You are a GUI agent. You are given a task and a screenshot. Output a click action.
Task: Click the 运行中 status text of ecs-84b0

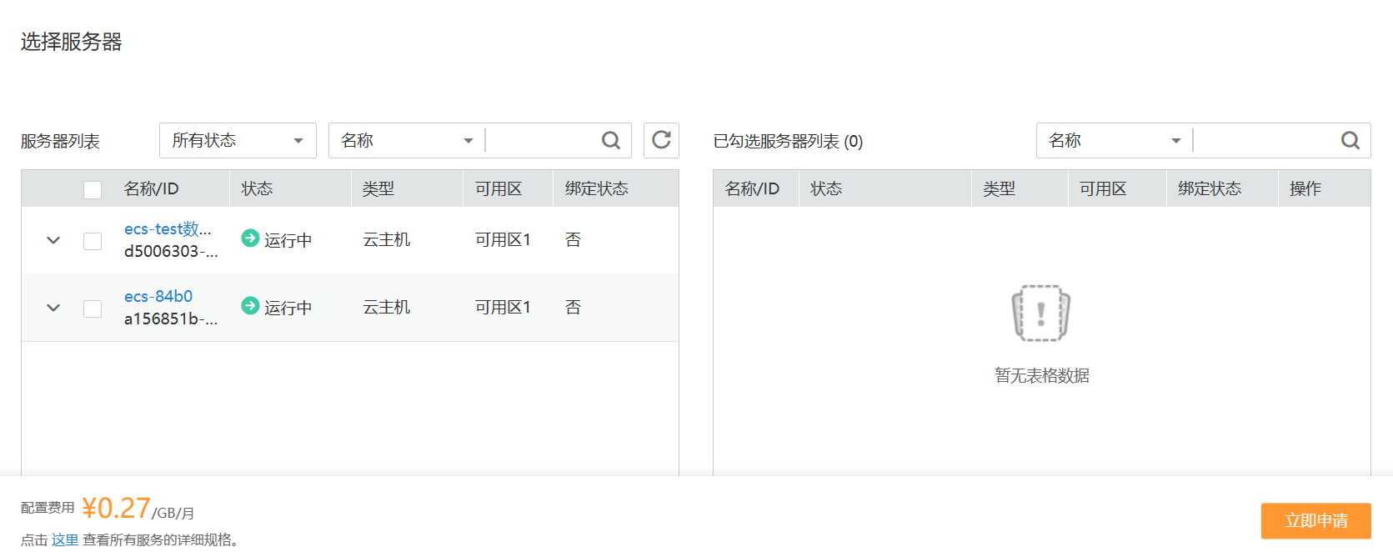pos(288,308)
